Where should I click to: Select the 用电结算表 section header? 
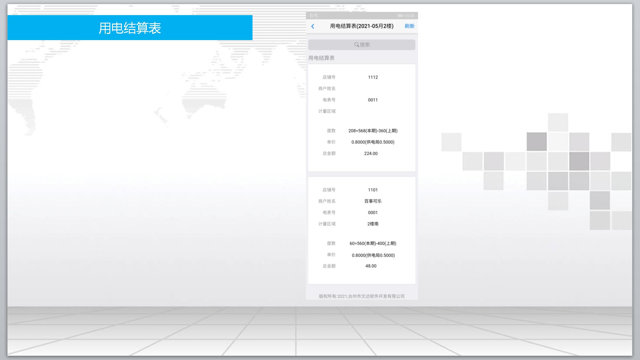[x=321, y=58]
